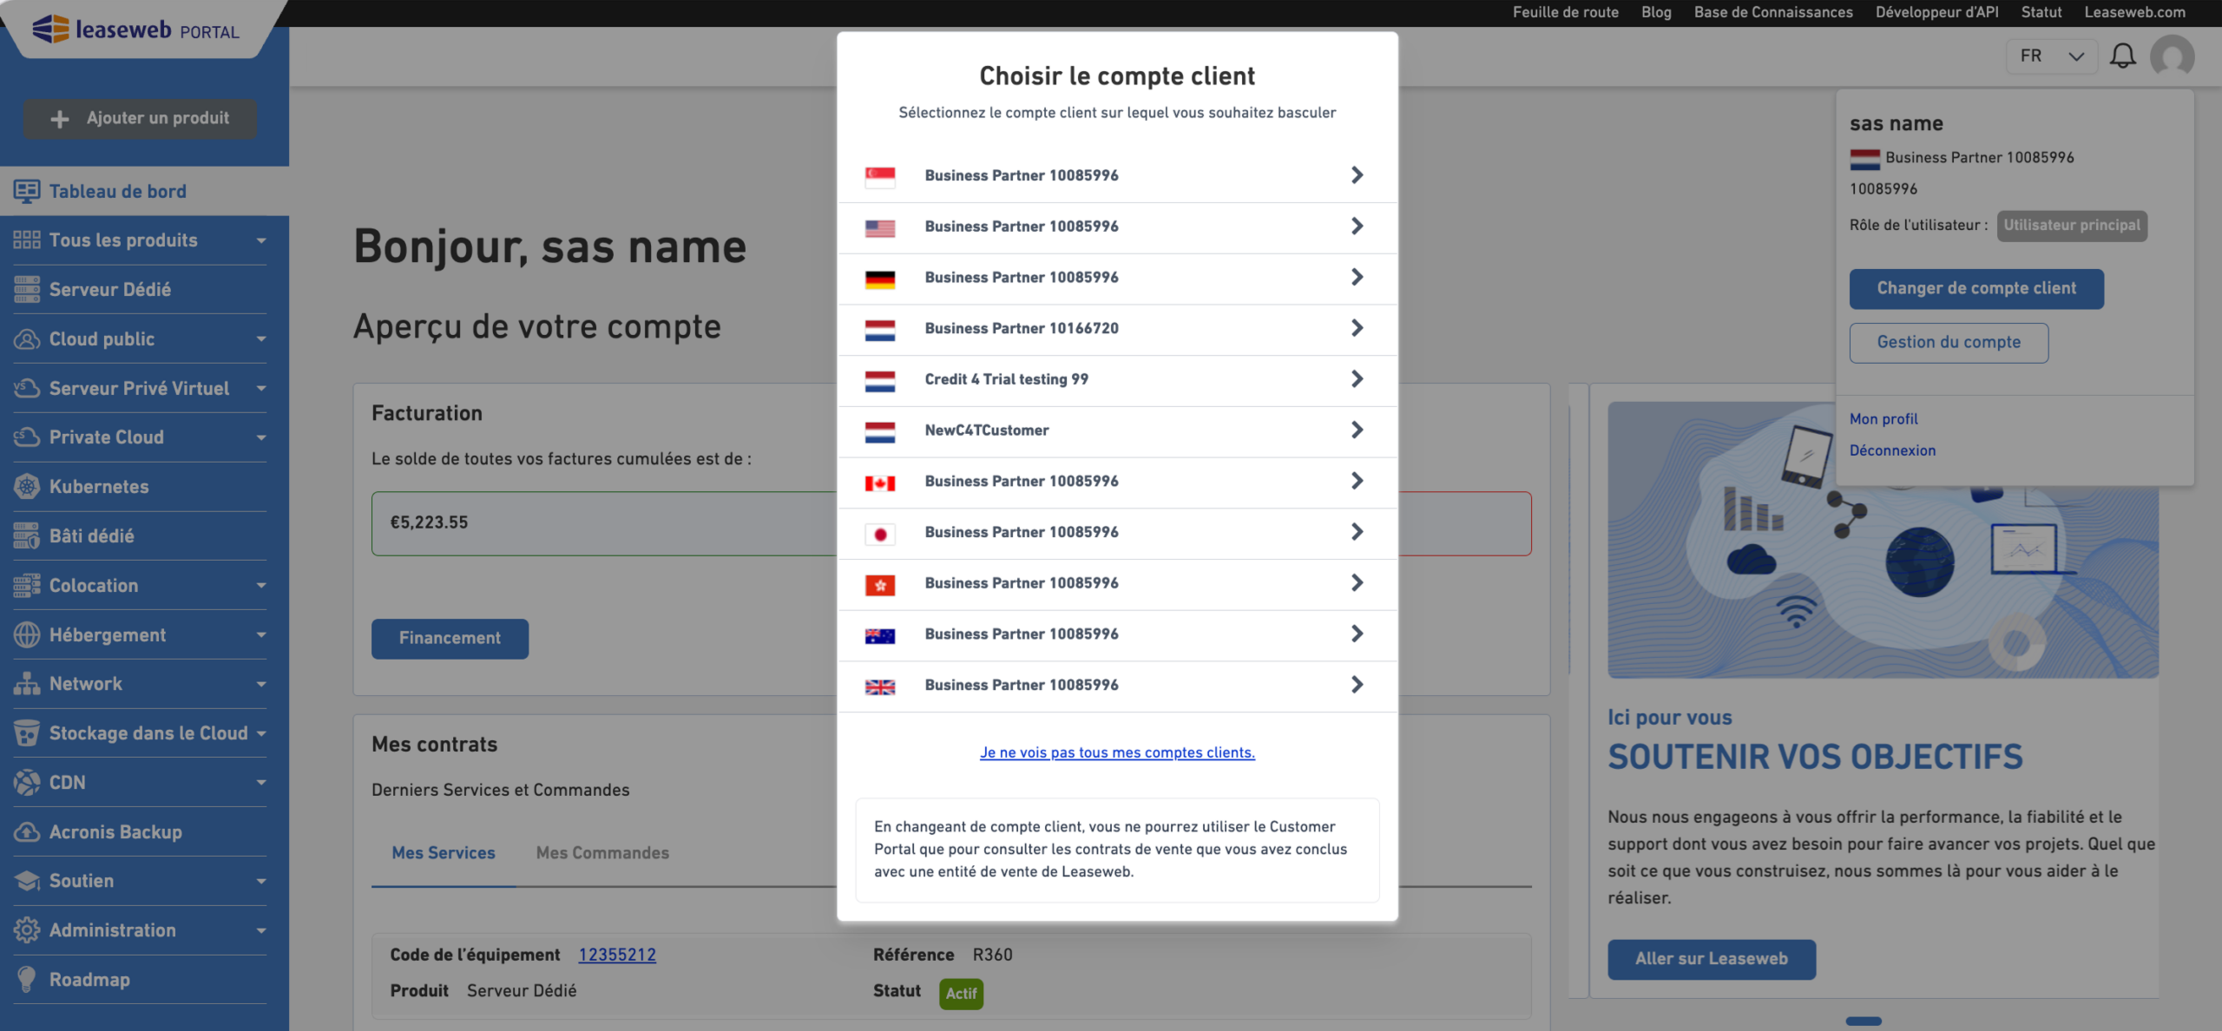Open NewC4TCustomer account chevron

coord(1358,430)
